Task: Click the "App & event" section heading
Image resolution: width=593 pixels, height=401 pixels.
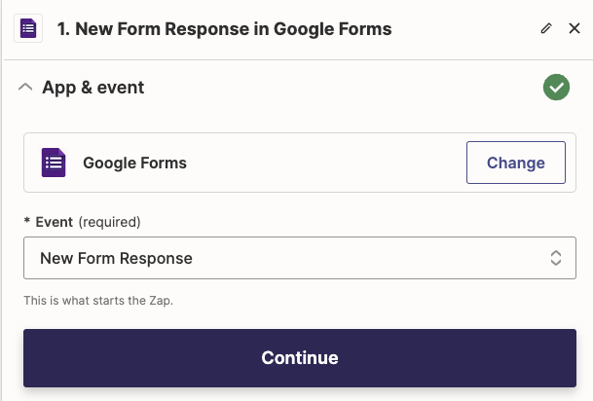Action: click(93, 88)
